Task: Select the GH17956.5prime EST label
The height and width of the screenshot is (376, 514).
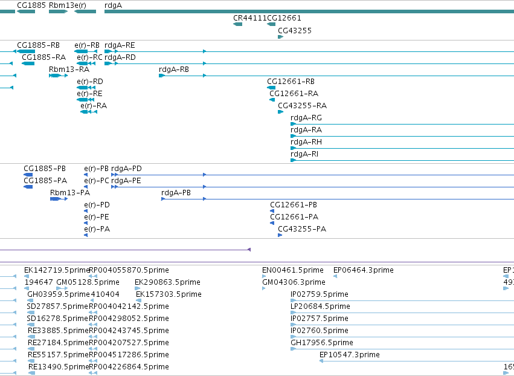Action: [x=322, y=343]
